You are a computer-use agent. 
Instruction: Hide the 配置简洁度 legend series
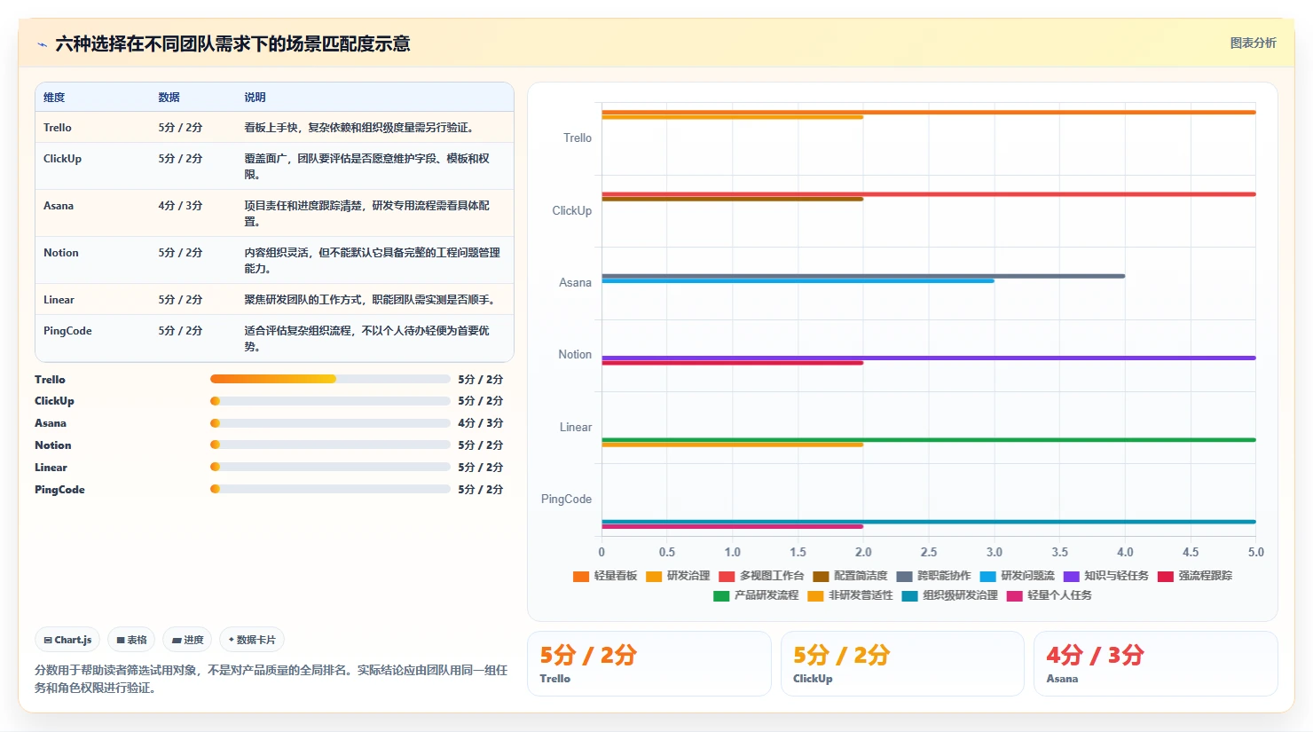tap(850, 576)
